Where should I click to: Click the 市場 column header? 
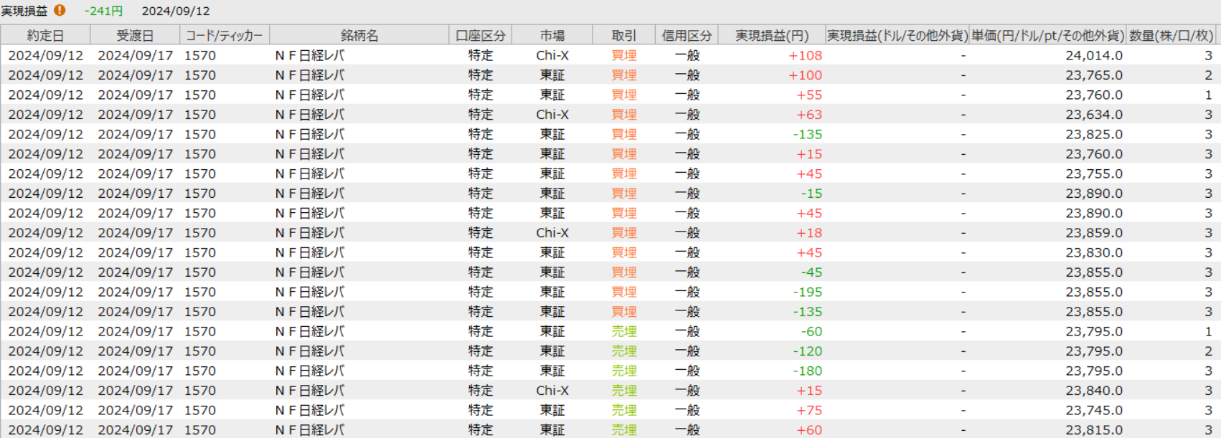(552, 35)
